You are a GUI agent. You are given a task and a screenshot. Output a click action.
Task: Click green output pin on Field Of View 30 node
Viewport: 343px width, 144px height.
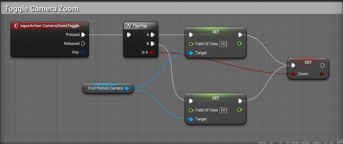pos(239,44)
